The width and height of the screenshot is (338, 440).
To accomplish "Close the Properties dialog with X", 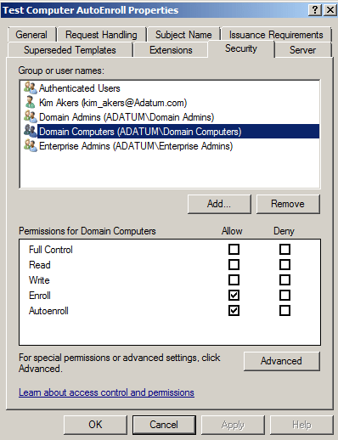I will (x=330, y=10).
